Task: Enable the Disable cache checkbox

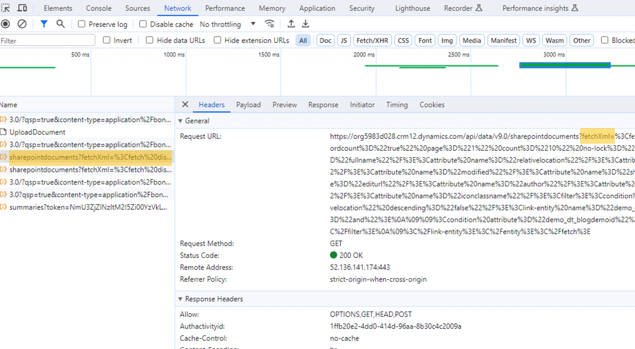Action: click(x=143, y=24)
